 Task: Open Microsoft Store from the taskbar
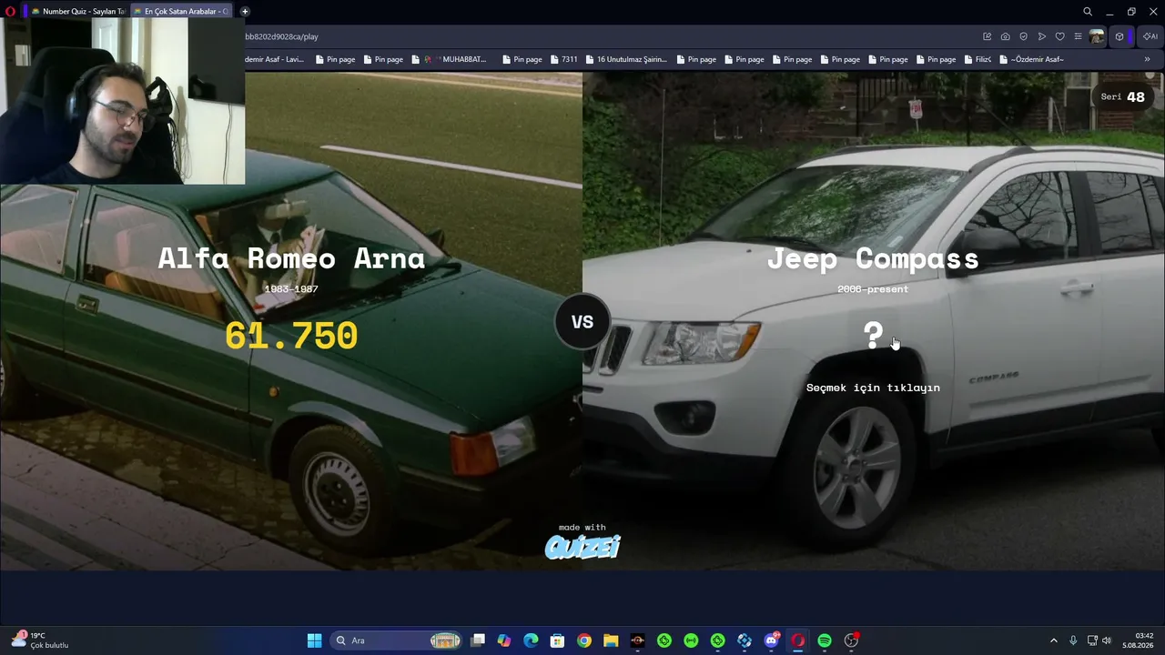coord(557,640)
